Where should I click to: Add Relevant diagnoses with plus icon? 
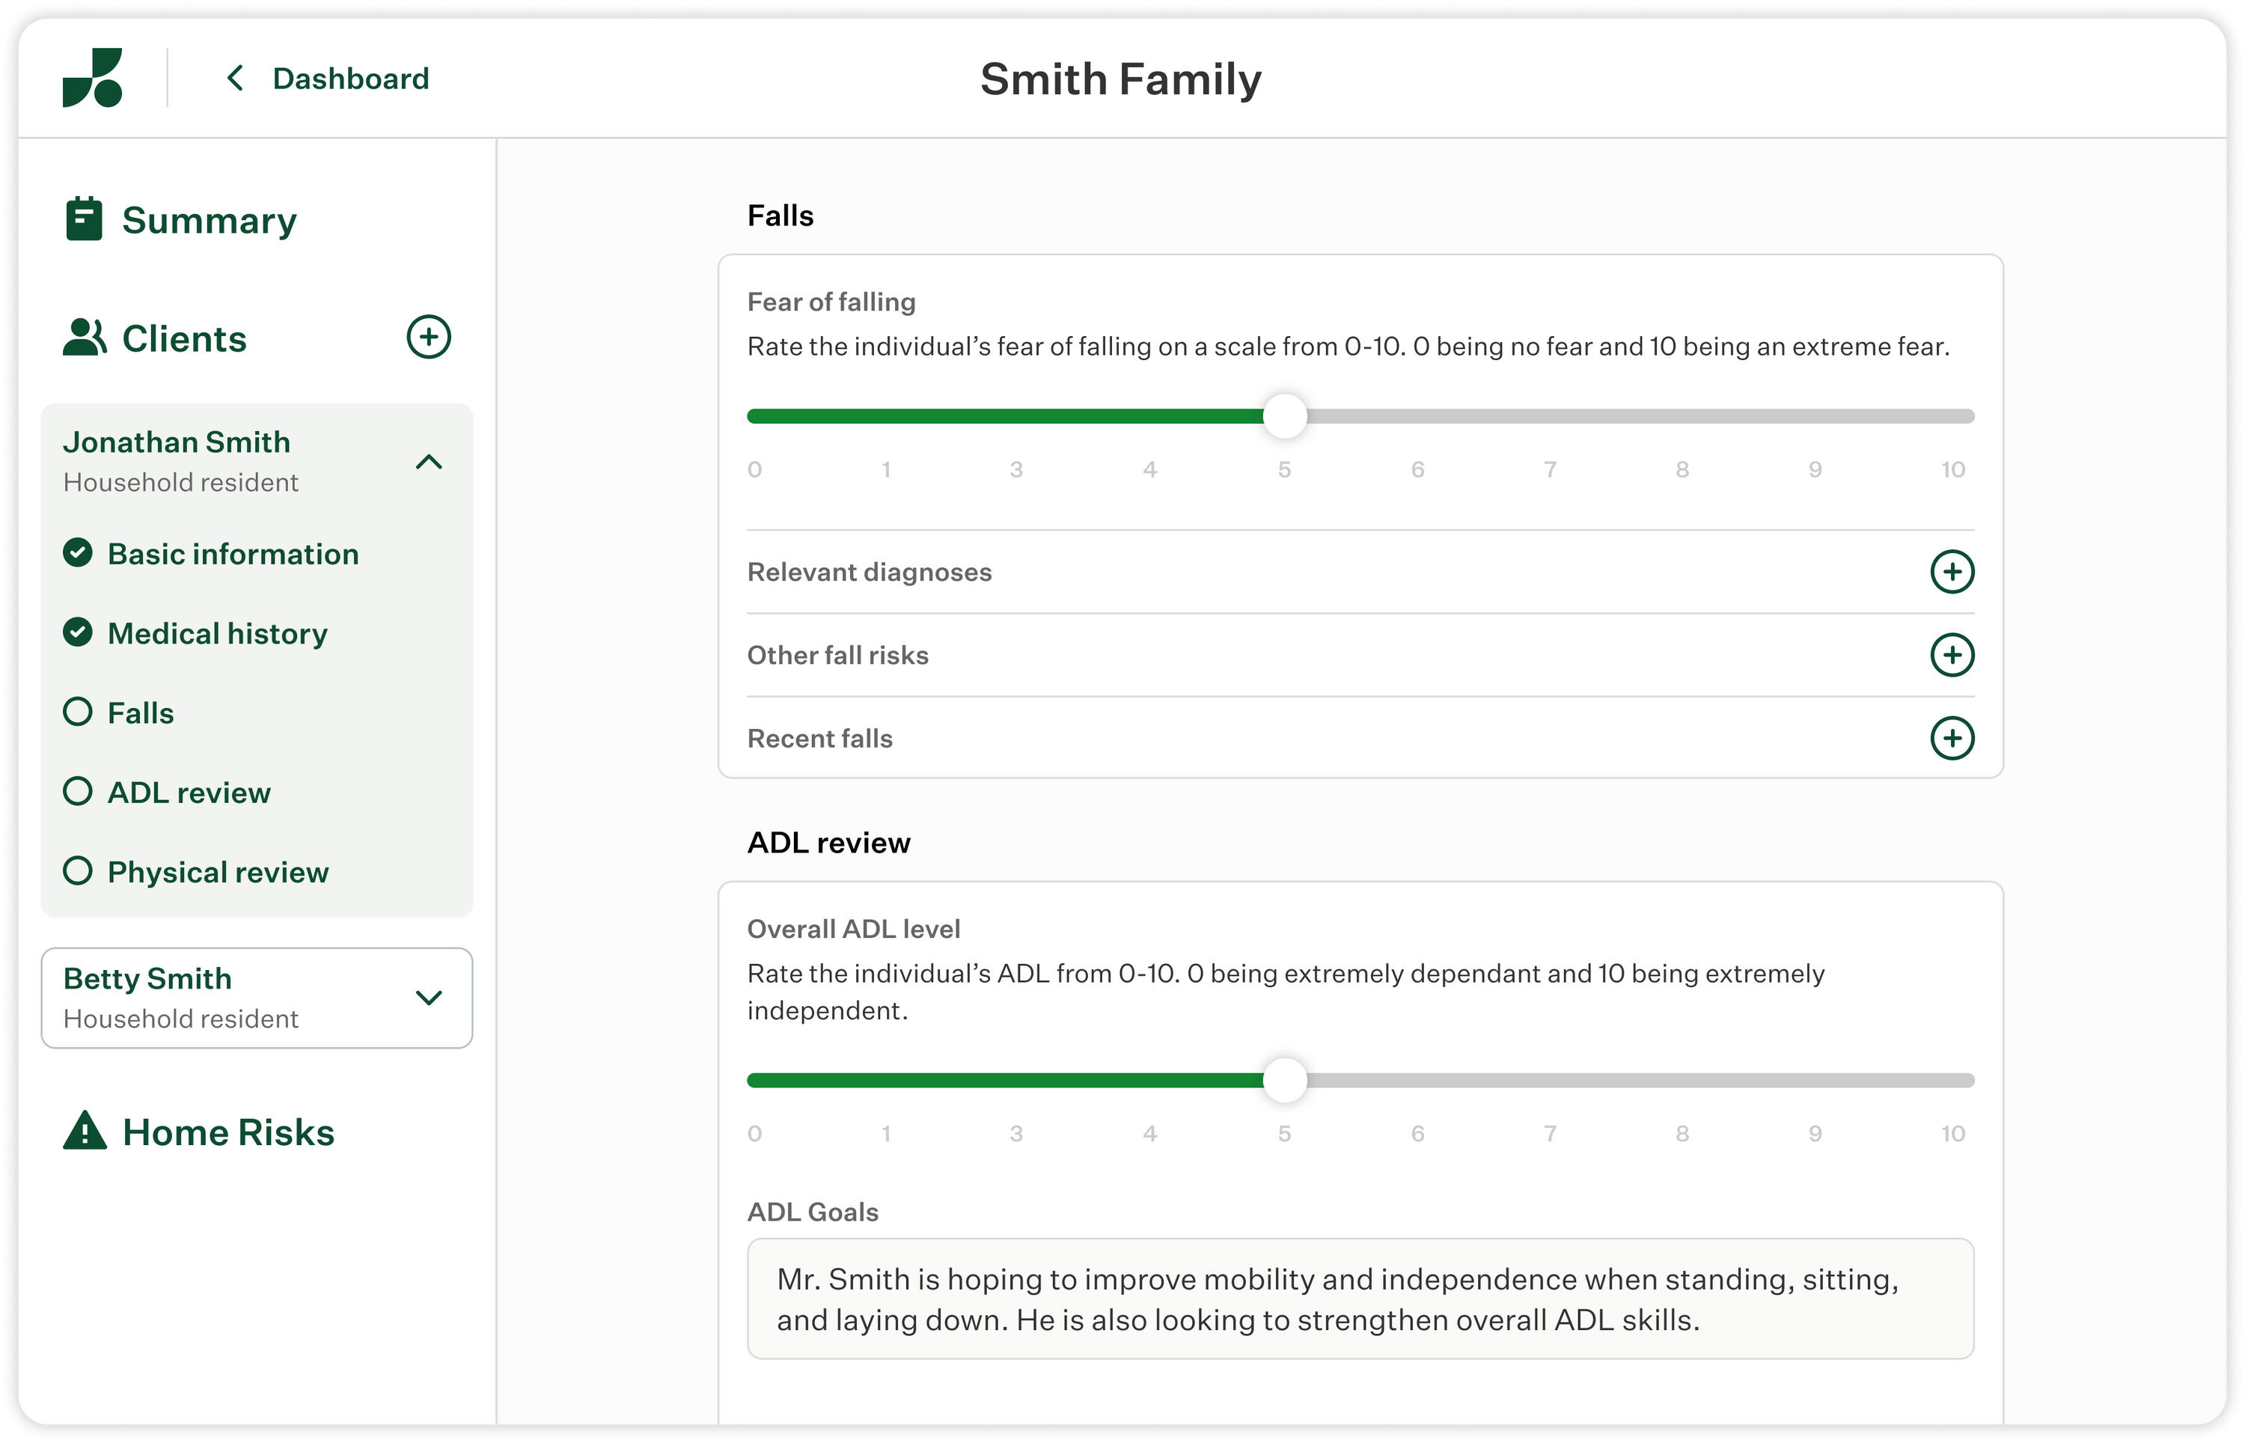[x=1952, y=572]
